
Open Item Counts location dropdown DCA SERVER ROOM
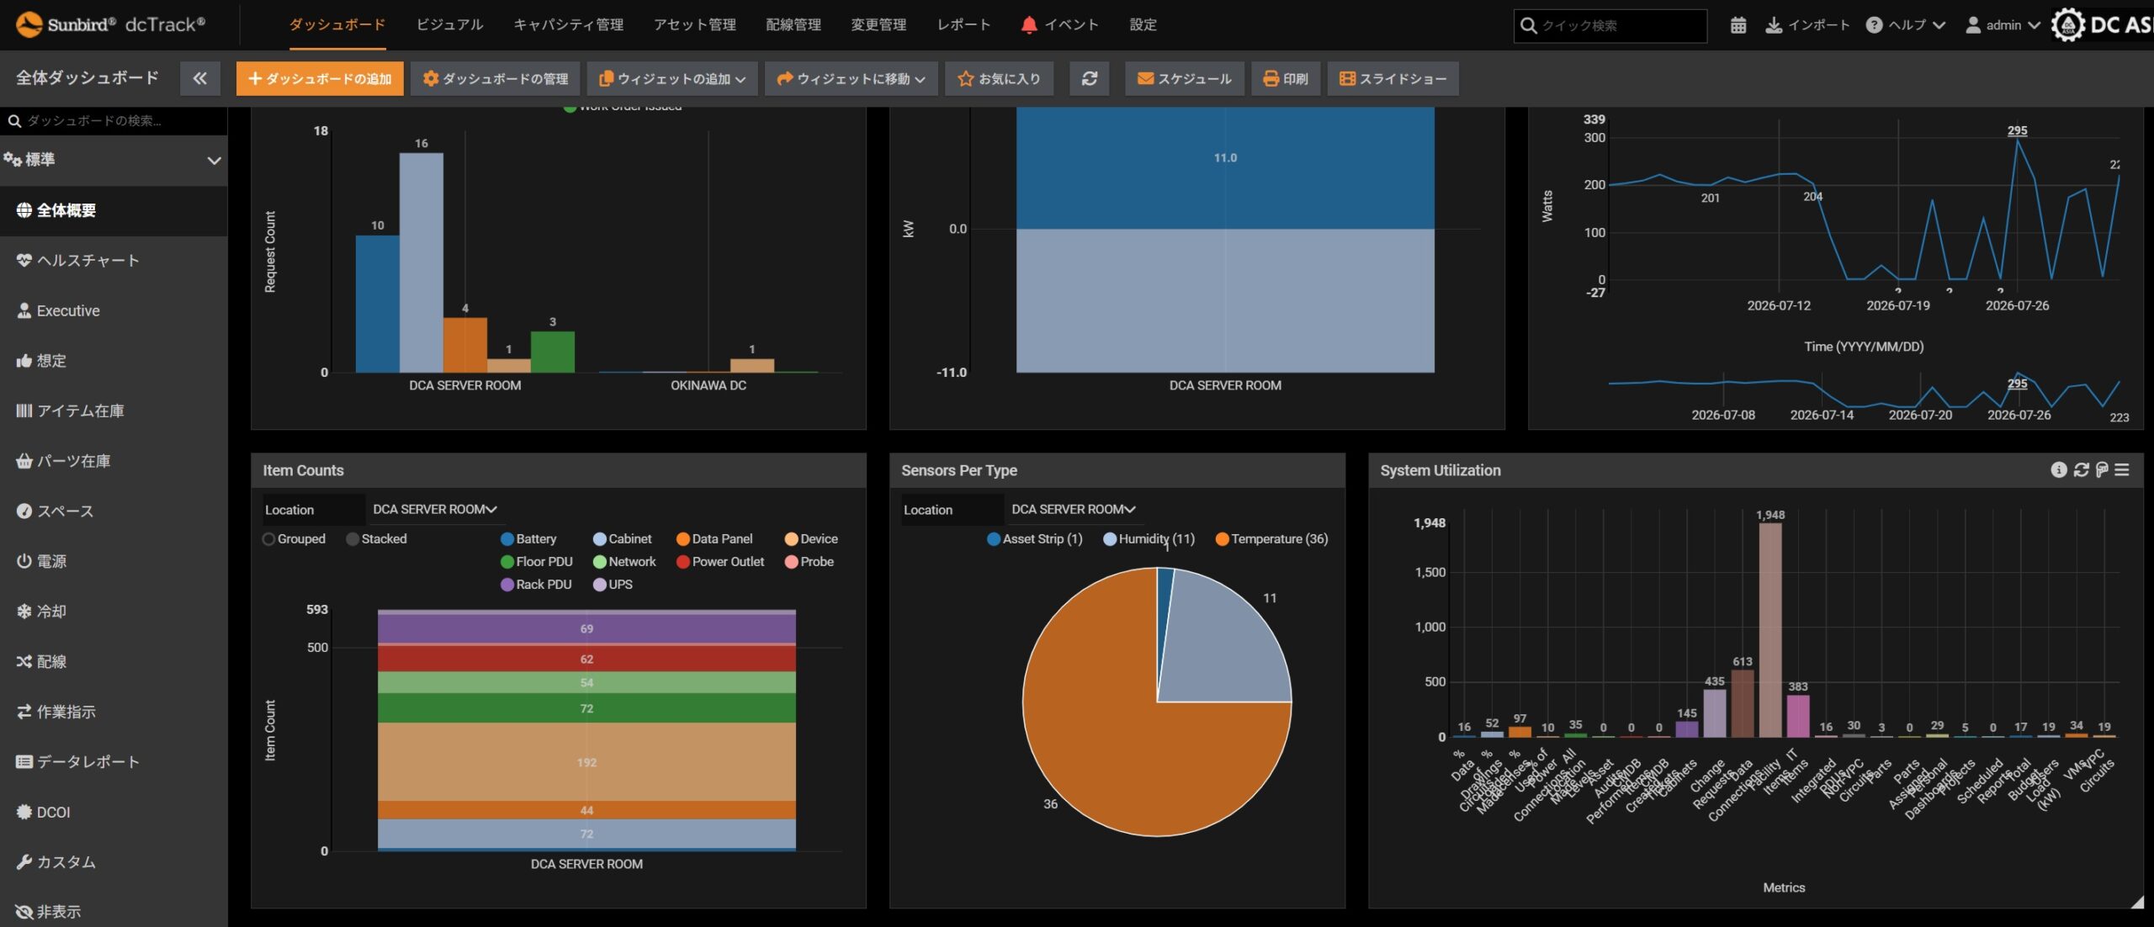[x=435, y=510]
